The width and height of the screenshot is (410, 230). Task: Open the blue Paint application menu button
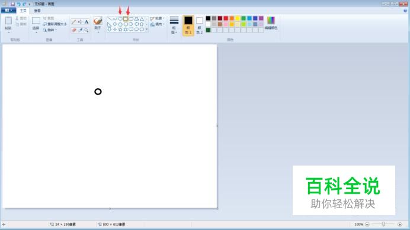(x=8, y=11)
